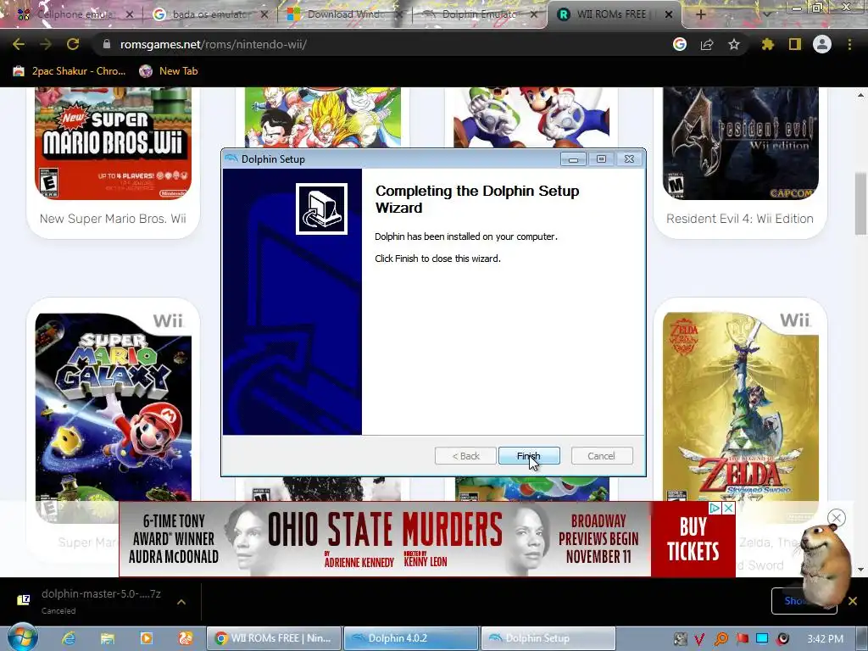This screenshot has width=868, height=651.
Task: Click Buy Tickets on the ad banner
Action: [693, 539]
